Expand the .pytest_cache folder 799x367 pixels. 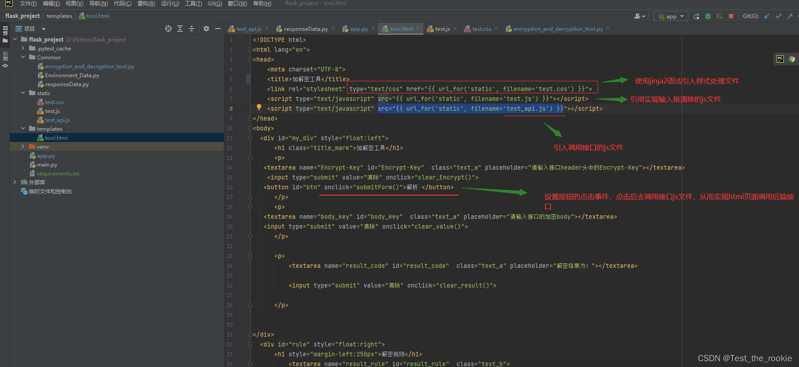tap(23, 48)
